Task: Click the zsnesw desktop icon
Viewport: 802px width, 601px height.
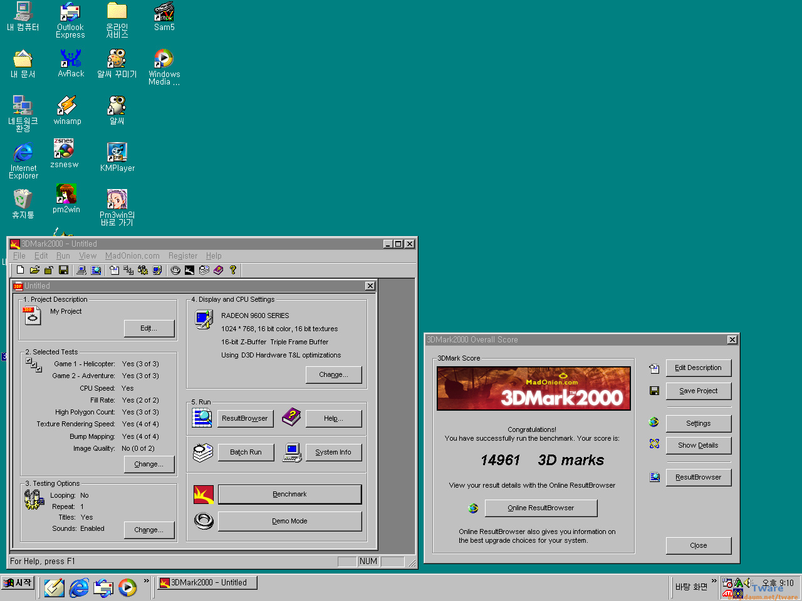Action: point(65,153)
